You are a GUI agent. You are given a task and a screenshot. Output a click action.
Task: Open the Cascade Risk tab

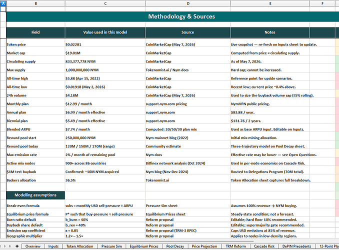tap(264, 246)
